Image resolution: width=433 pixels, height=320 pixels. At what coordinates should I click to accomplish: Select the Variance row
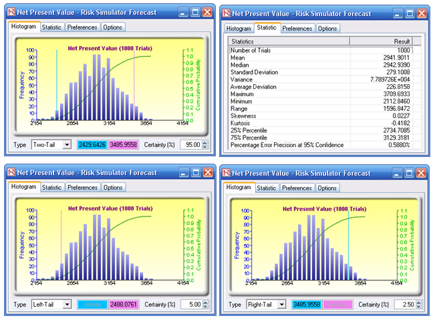pos(321,79)
